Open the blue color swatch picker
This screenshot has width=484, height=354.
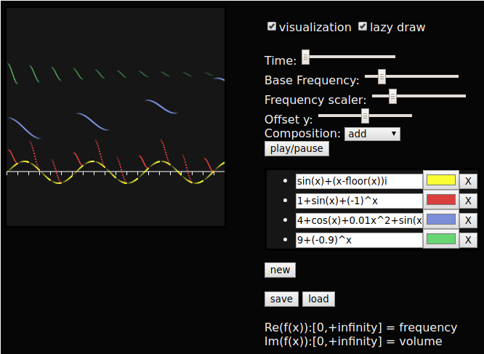click(441, 220)
